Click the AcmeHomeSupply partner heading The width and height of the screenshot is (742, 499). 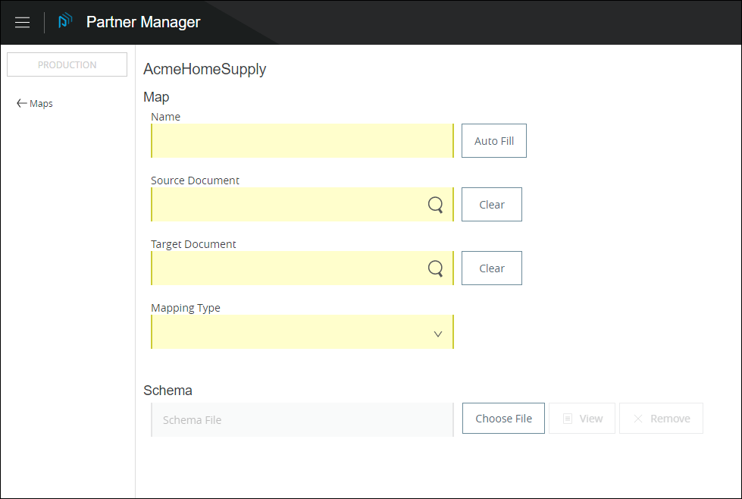tap(205, 70)
